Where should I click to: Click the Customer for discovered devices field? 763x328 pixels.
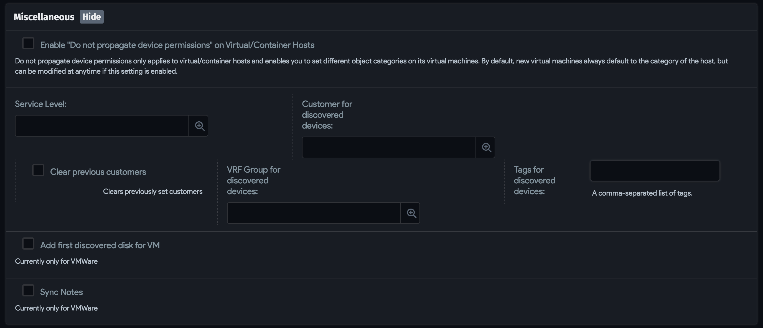click(388, 147)
